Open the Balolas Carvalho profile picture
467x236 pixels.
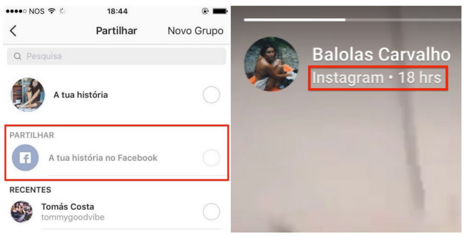pyautogui.click(x=271, y=64)
